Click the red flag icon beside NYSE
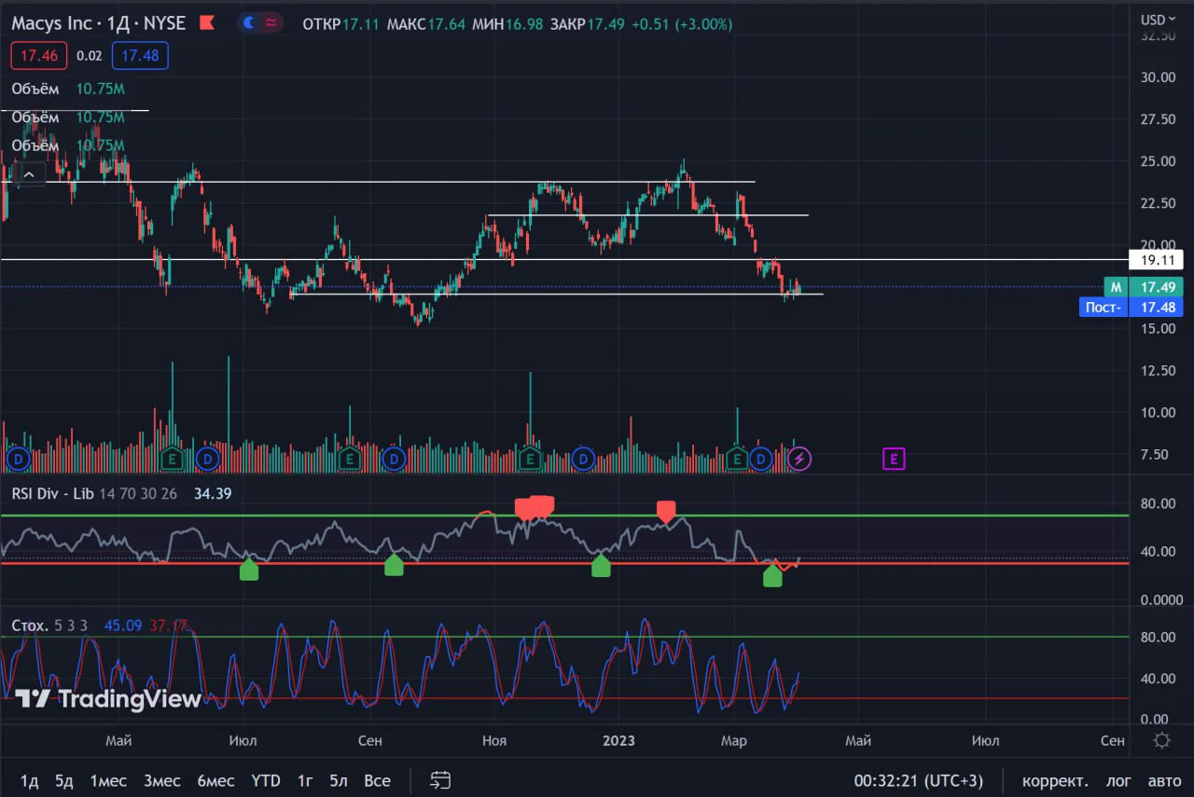 point(206,23)
